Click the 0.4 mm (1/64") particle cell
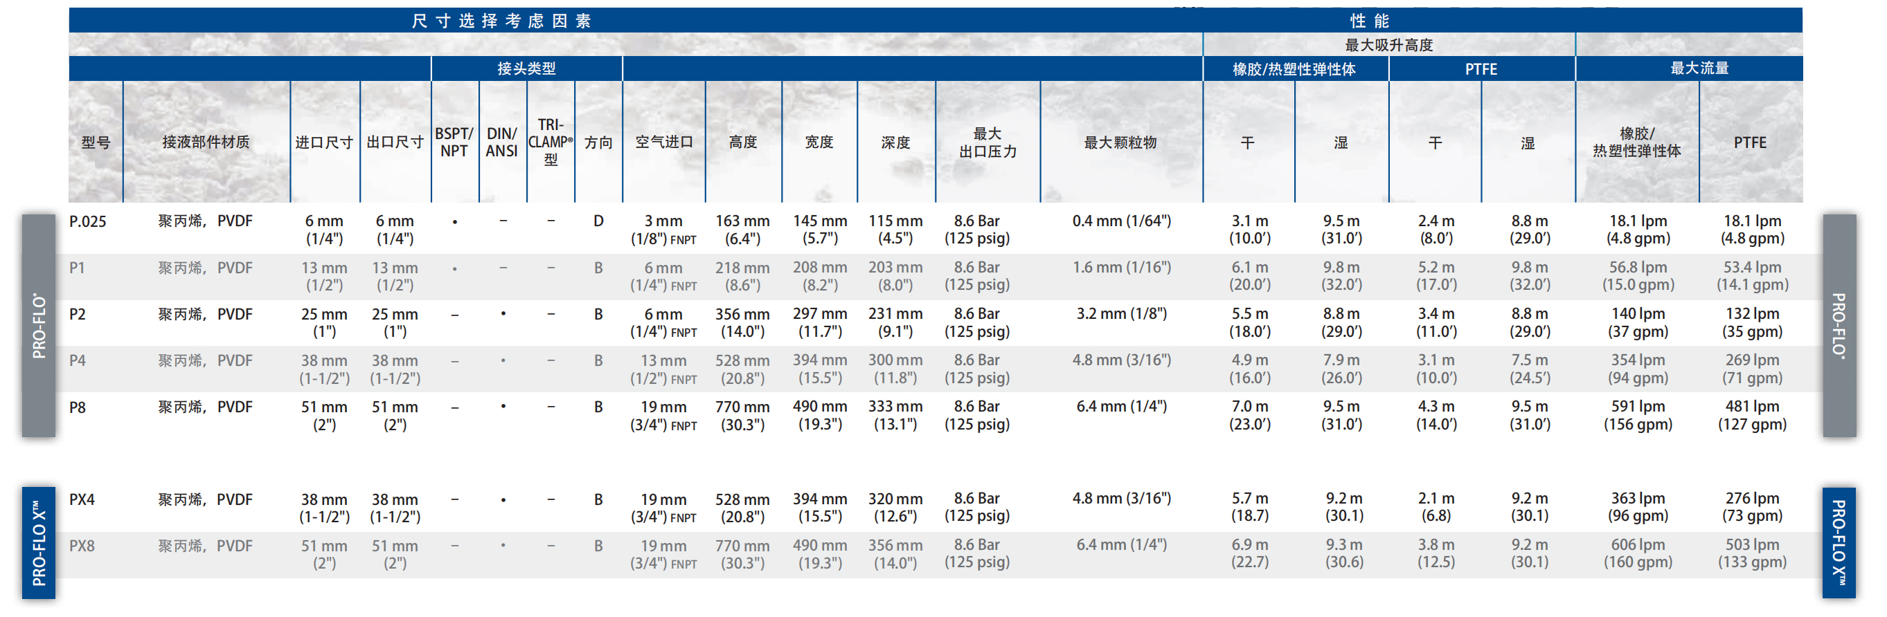Image resolution: width=1887 pixels, height=617 pixels. (1122, 220)
